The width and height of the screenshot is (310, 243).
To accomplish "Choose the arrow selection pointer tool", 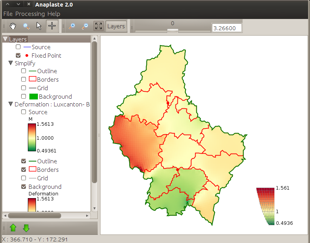I will click(39, 26).
